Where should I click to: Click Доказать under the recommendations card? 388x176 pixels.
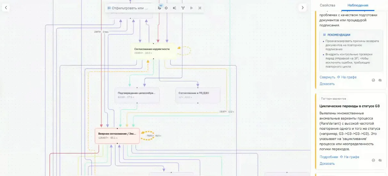(327, 84)
